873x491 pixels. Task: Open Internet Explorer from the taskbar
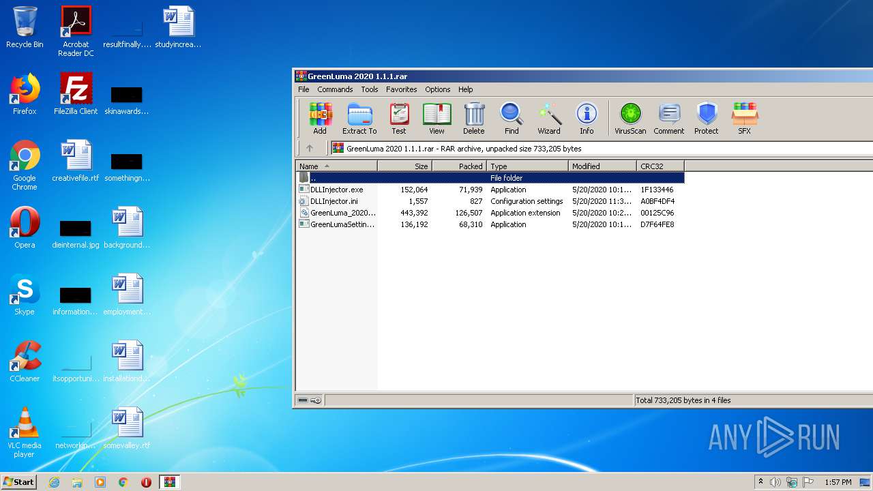[x=55, y=482]
